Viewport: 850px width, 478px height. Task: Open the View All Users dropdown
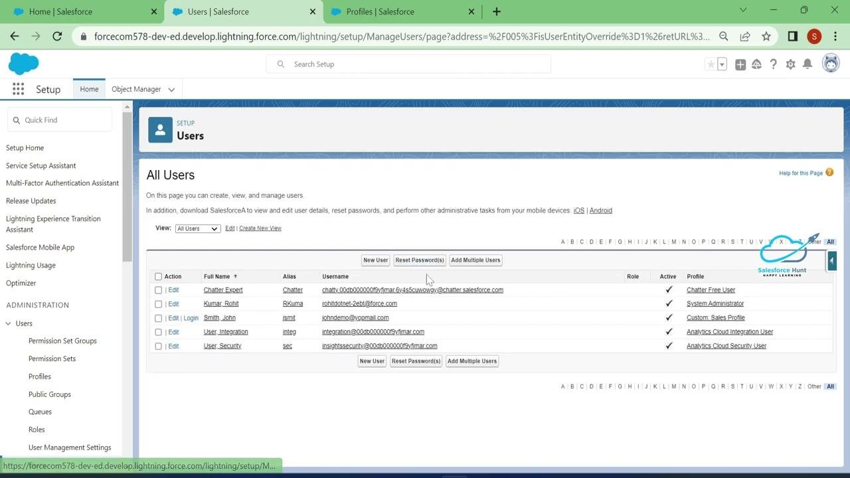tap(197, 228)
